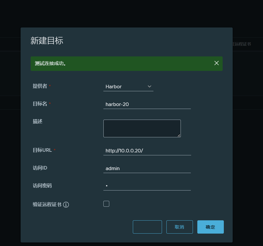Click the 提供者 field label
Viewport: 263px width, 246px height.
click(39, 86)
